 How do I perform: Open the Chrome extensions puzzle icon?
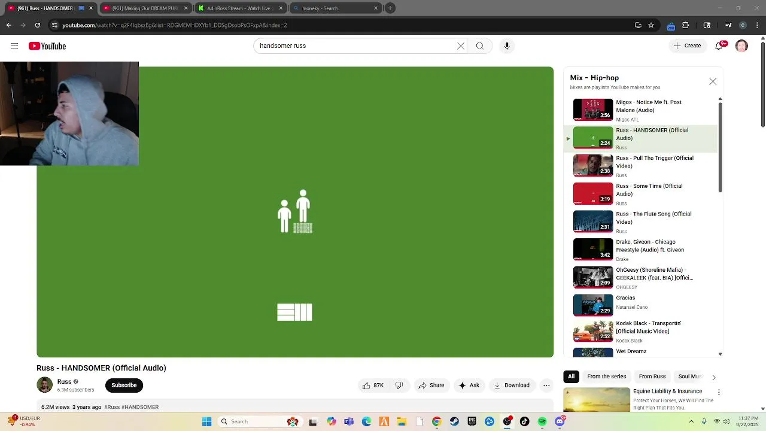(x=686, y=25)
